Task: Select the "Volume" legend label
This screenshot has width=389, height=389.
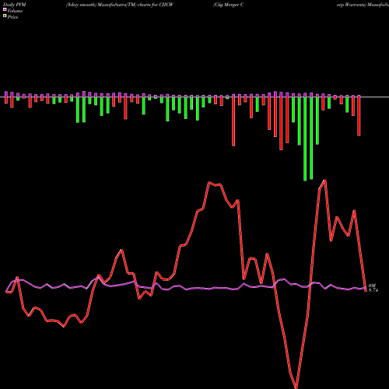Action: pyautogui.click(x=15, y=11)
